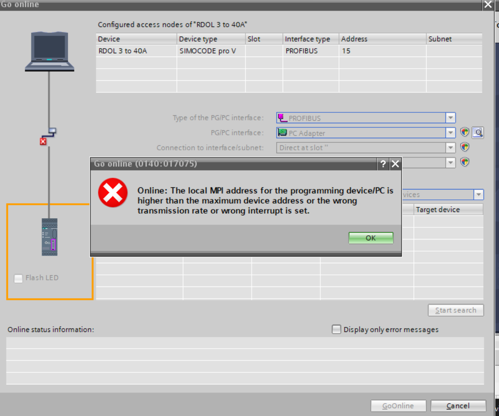
Task: Click the Cancel button
Action: point(458,406)
